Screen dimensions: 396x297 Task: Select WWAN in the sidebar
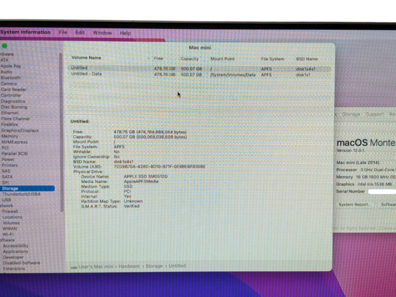click(x=9, y=229)
